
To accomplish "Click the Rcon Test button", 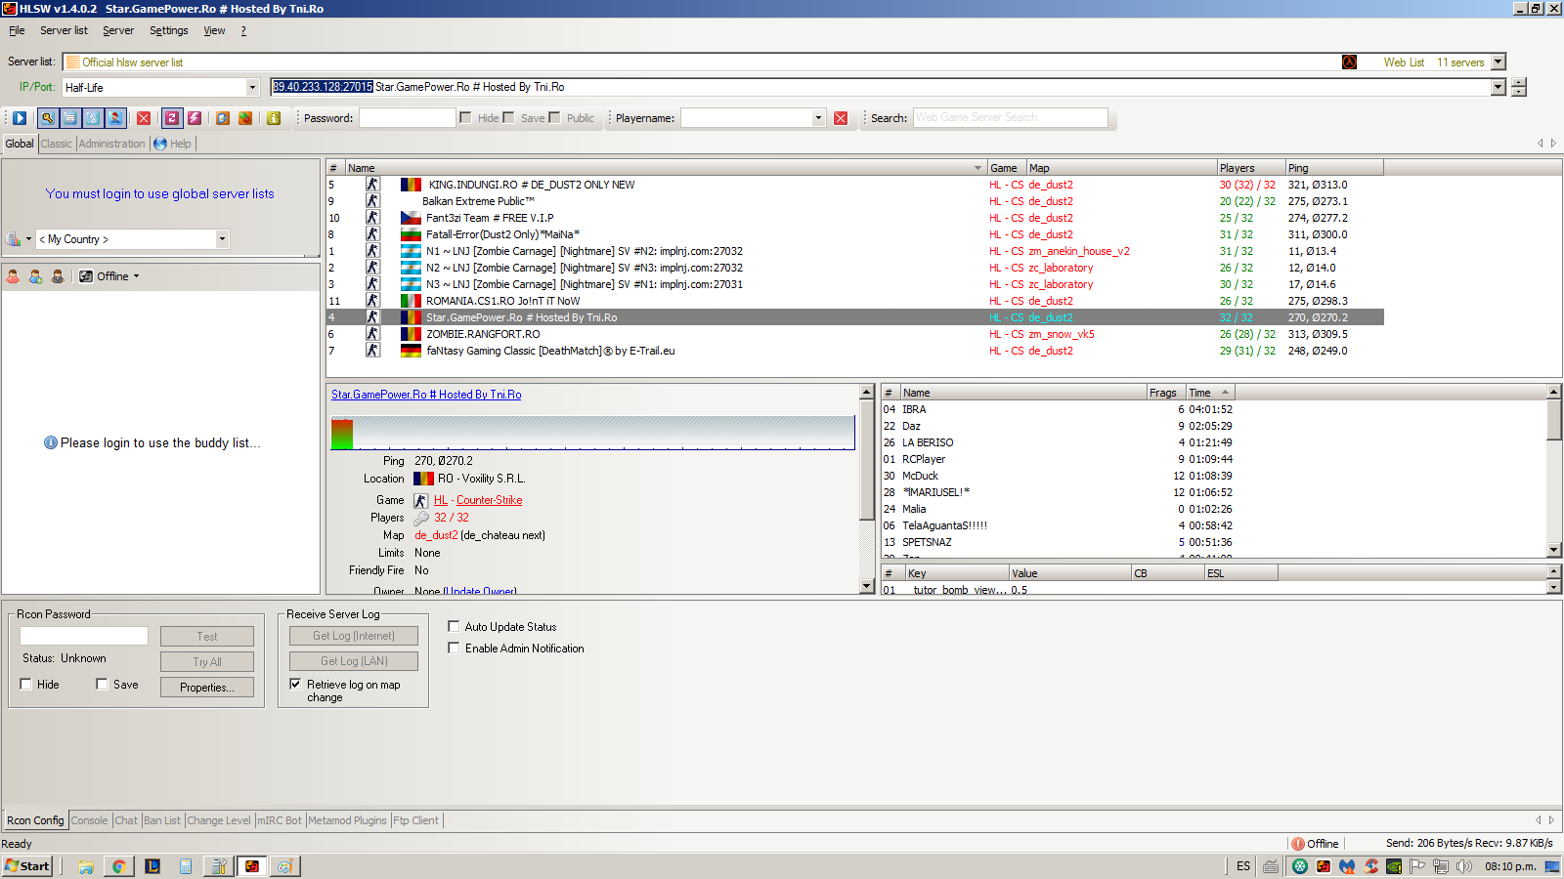I will coord(207,636).
